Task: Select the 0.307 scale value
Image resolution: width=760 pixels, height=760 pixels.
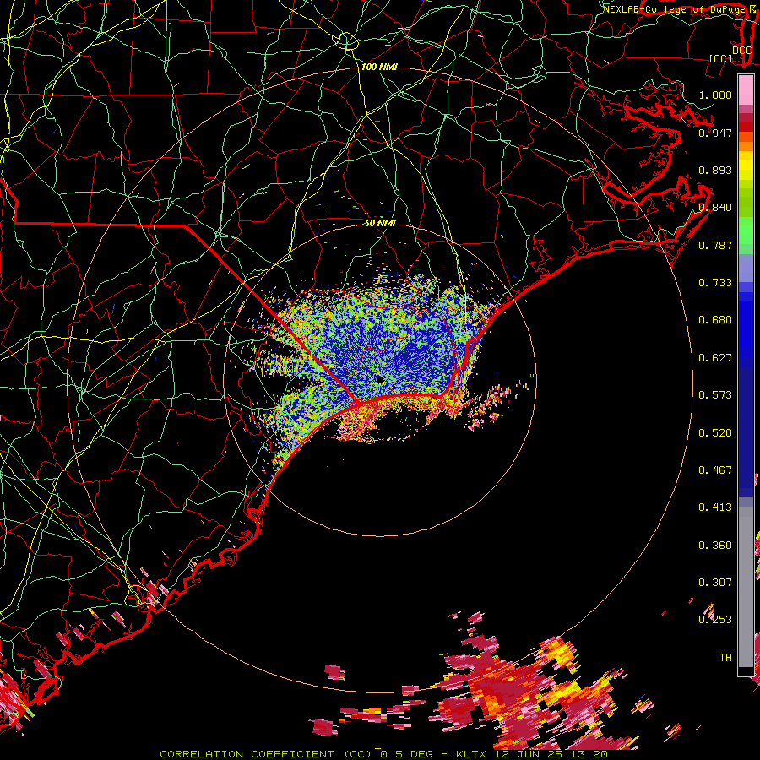Action: click(715, 583)
